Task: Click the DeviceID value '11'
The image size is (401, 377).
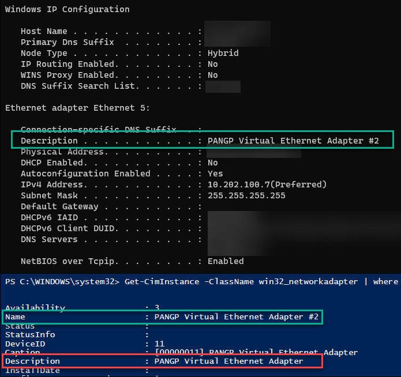Action: point(160,344)
